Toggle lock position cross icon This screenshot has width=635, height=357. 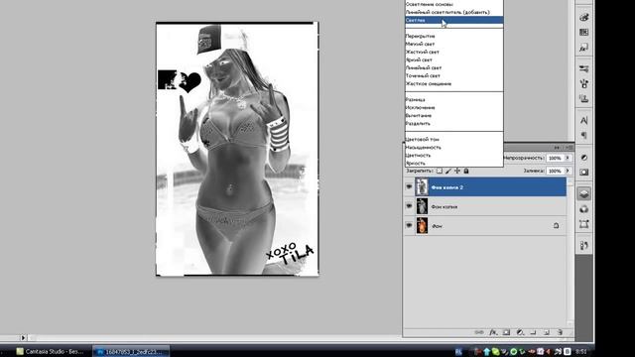click(457, 171)
